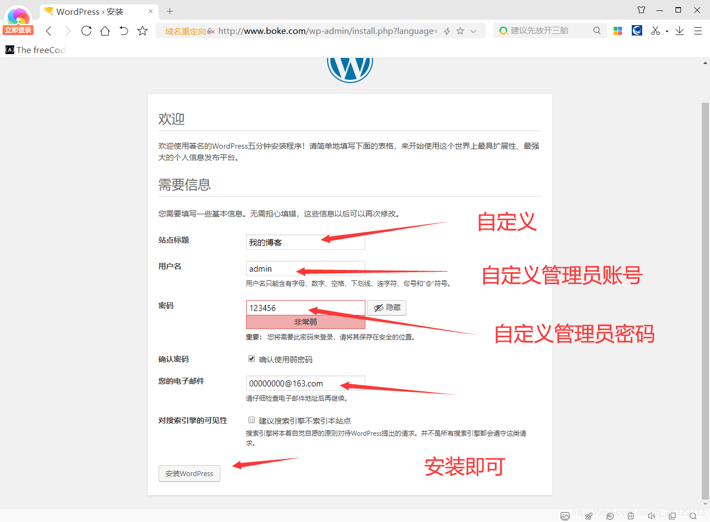Toggle password visibility with 隐藏 button
Viewport: 710px width, 522px height.
[387, 308]
